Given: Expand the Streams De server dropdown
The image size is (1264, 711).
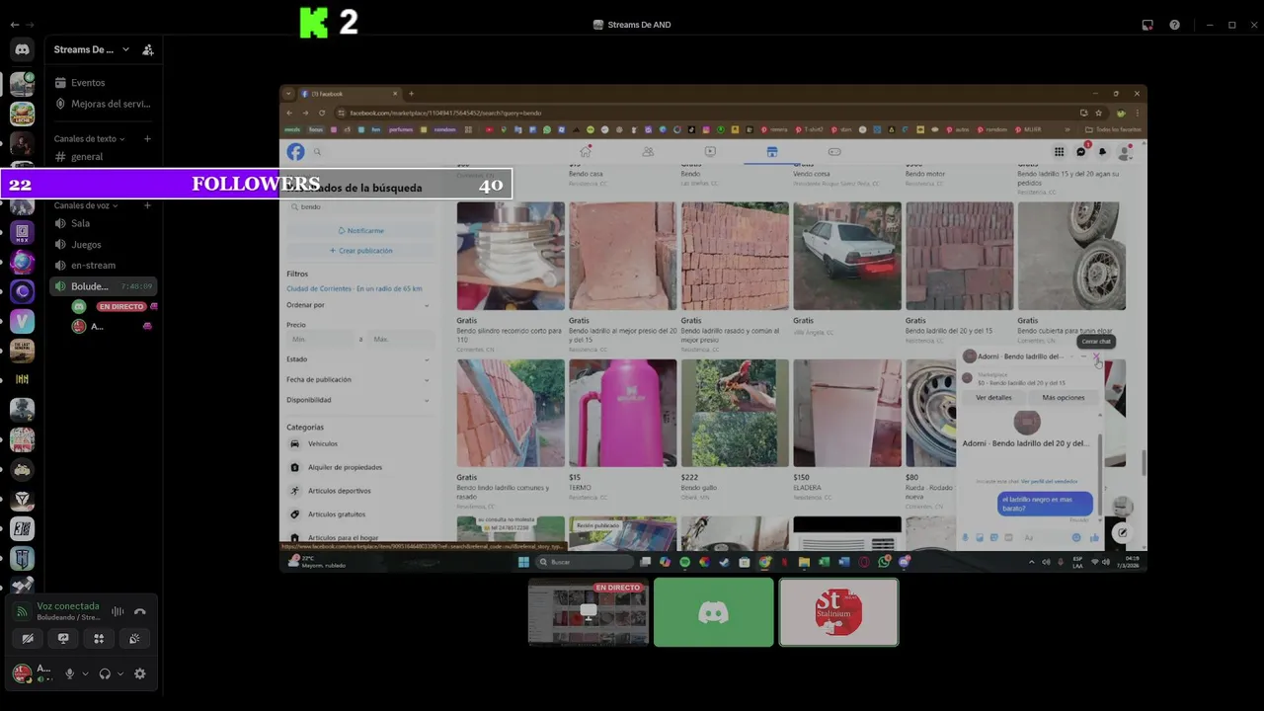Looking at the screenshot, I should 125,49.
